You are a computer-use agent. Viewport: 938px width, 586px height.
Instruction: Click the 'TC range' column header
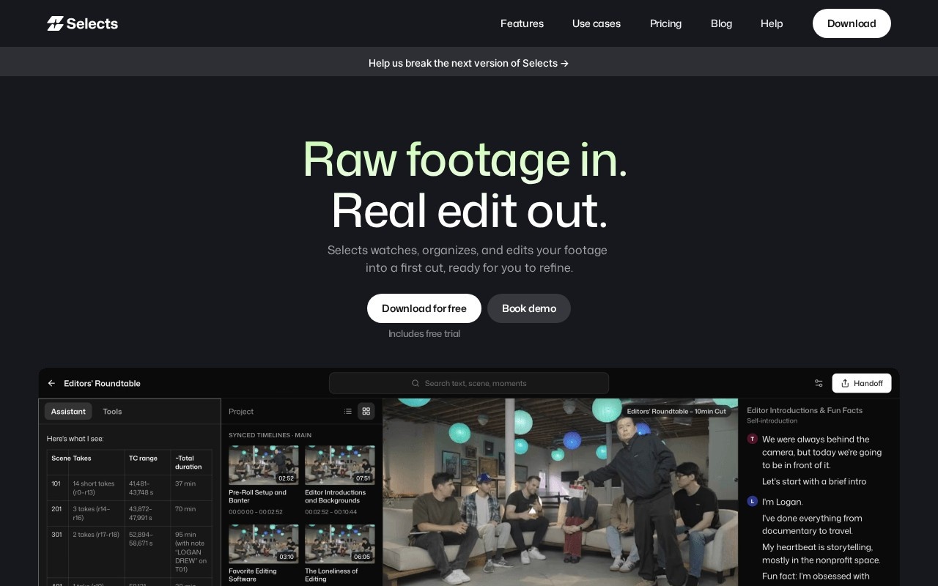(x=143, y=458)
